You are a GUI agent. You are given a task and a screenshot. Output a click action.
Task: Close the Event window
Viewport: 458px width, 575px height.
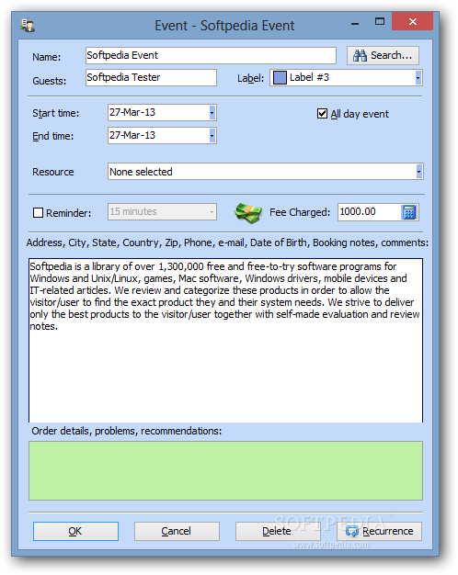(412, 22)
